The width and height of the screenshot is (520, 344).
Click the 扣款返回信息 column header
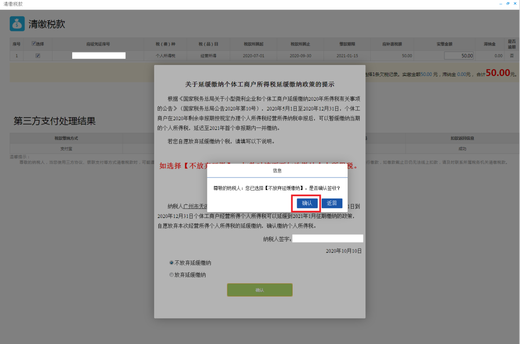click(x=462, y=138)
